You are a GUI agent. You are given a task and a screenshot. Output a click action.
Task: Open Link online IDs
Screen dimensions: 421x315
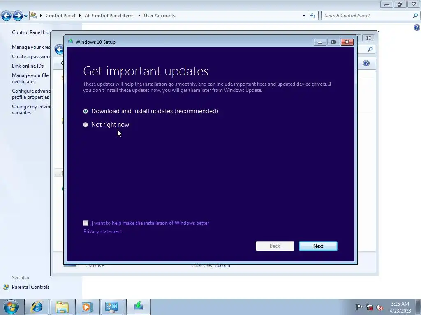pyautogui.click(x=28, y=66)
